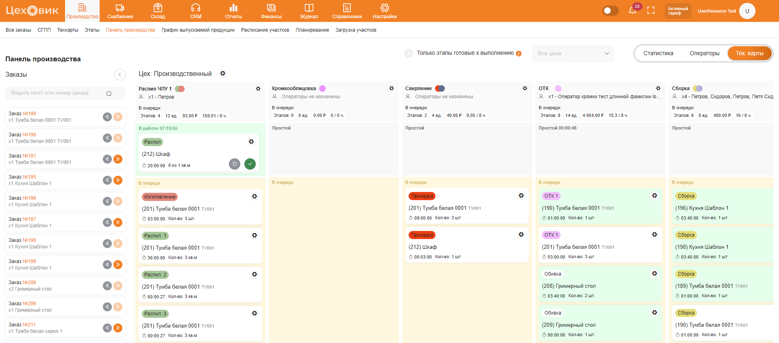Viewport: 779px width, 343px height.
Task: Click the green checkmark to complete Шкаф stage
Action: point(250,164)
